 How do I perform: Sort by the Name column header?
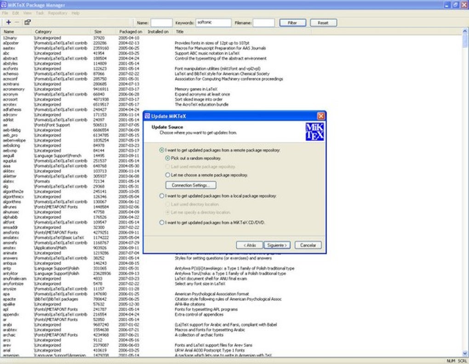coord(16,32)
